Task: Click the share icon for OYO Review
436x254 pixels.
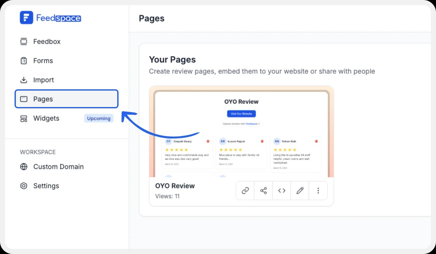Action: click(x=263, y=191)
